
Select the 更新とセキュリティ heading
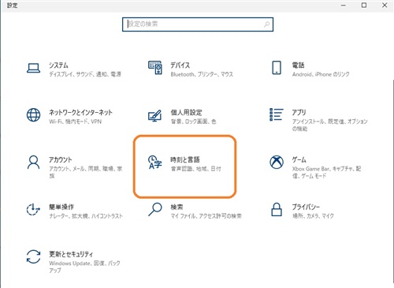point(71,254)
